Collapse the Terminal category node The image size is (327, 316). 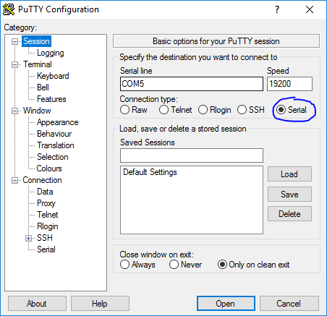(14, 65)
